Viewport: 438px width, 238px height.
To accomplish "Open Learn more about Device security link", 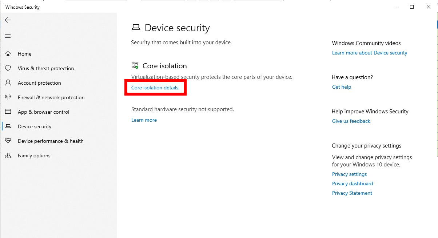I will click(370, 53).
